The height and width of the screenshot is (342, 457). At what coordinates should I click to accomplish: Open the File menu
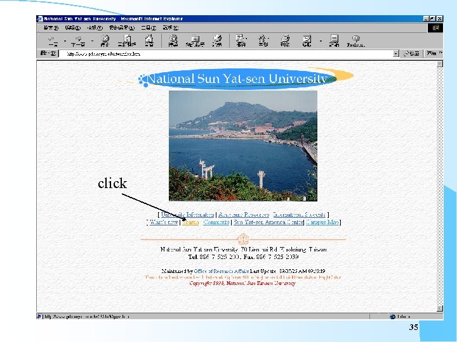point(51,28)
